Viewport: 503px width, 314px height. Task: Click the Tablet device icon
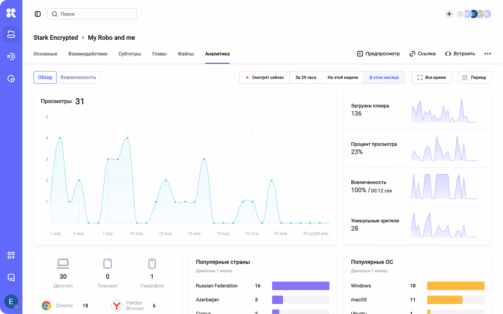107,264
